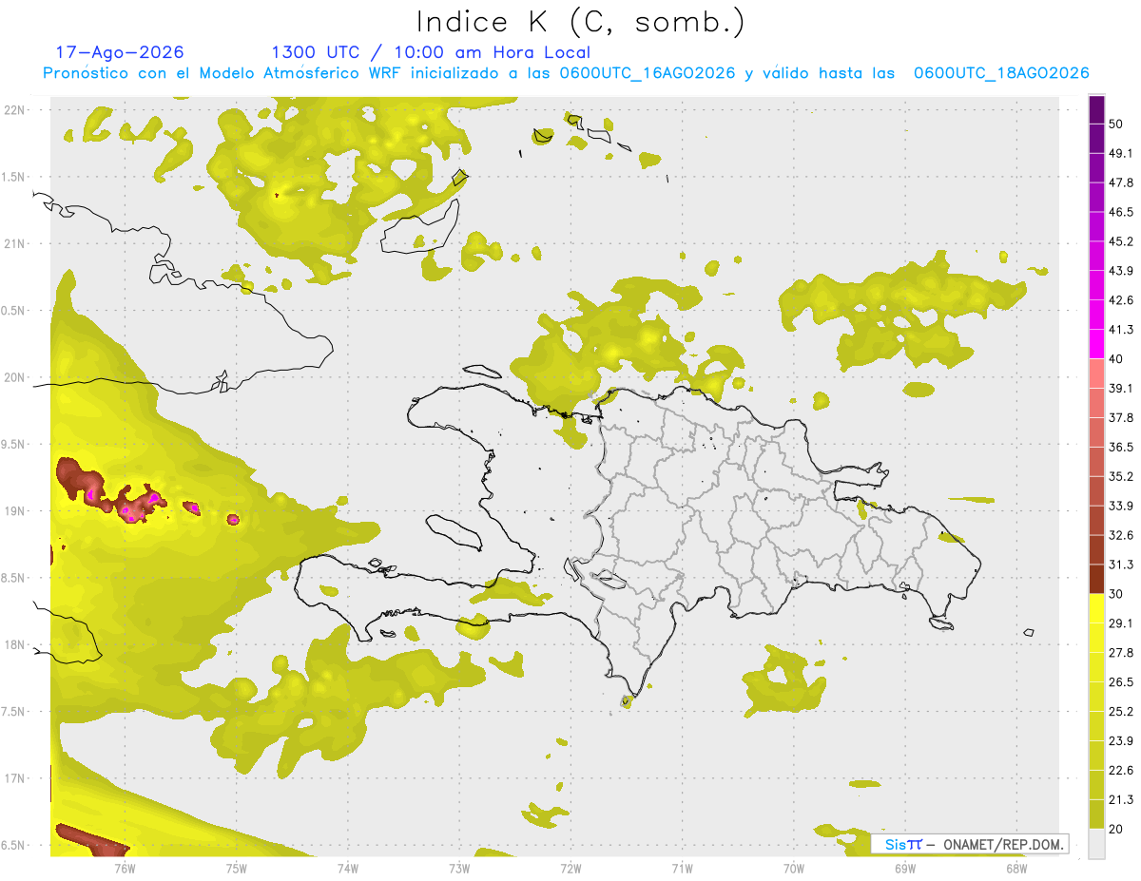The image size is (1141, 881).
Task: Click the color bar value label "43.9"
Action: point(1121,271)
